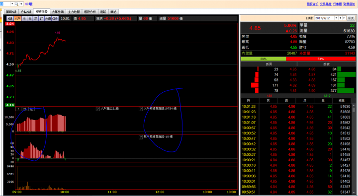The height and width of the screenshot is (196, 358).
Task: Open the 總覽 tab
Action: point(103,12)
